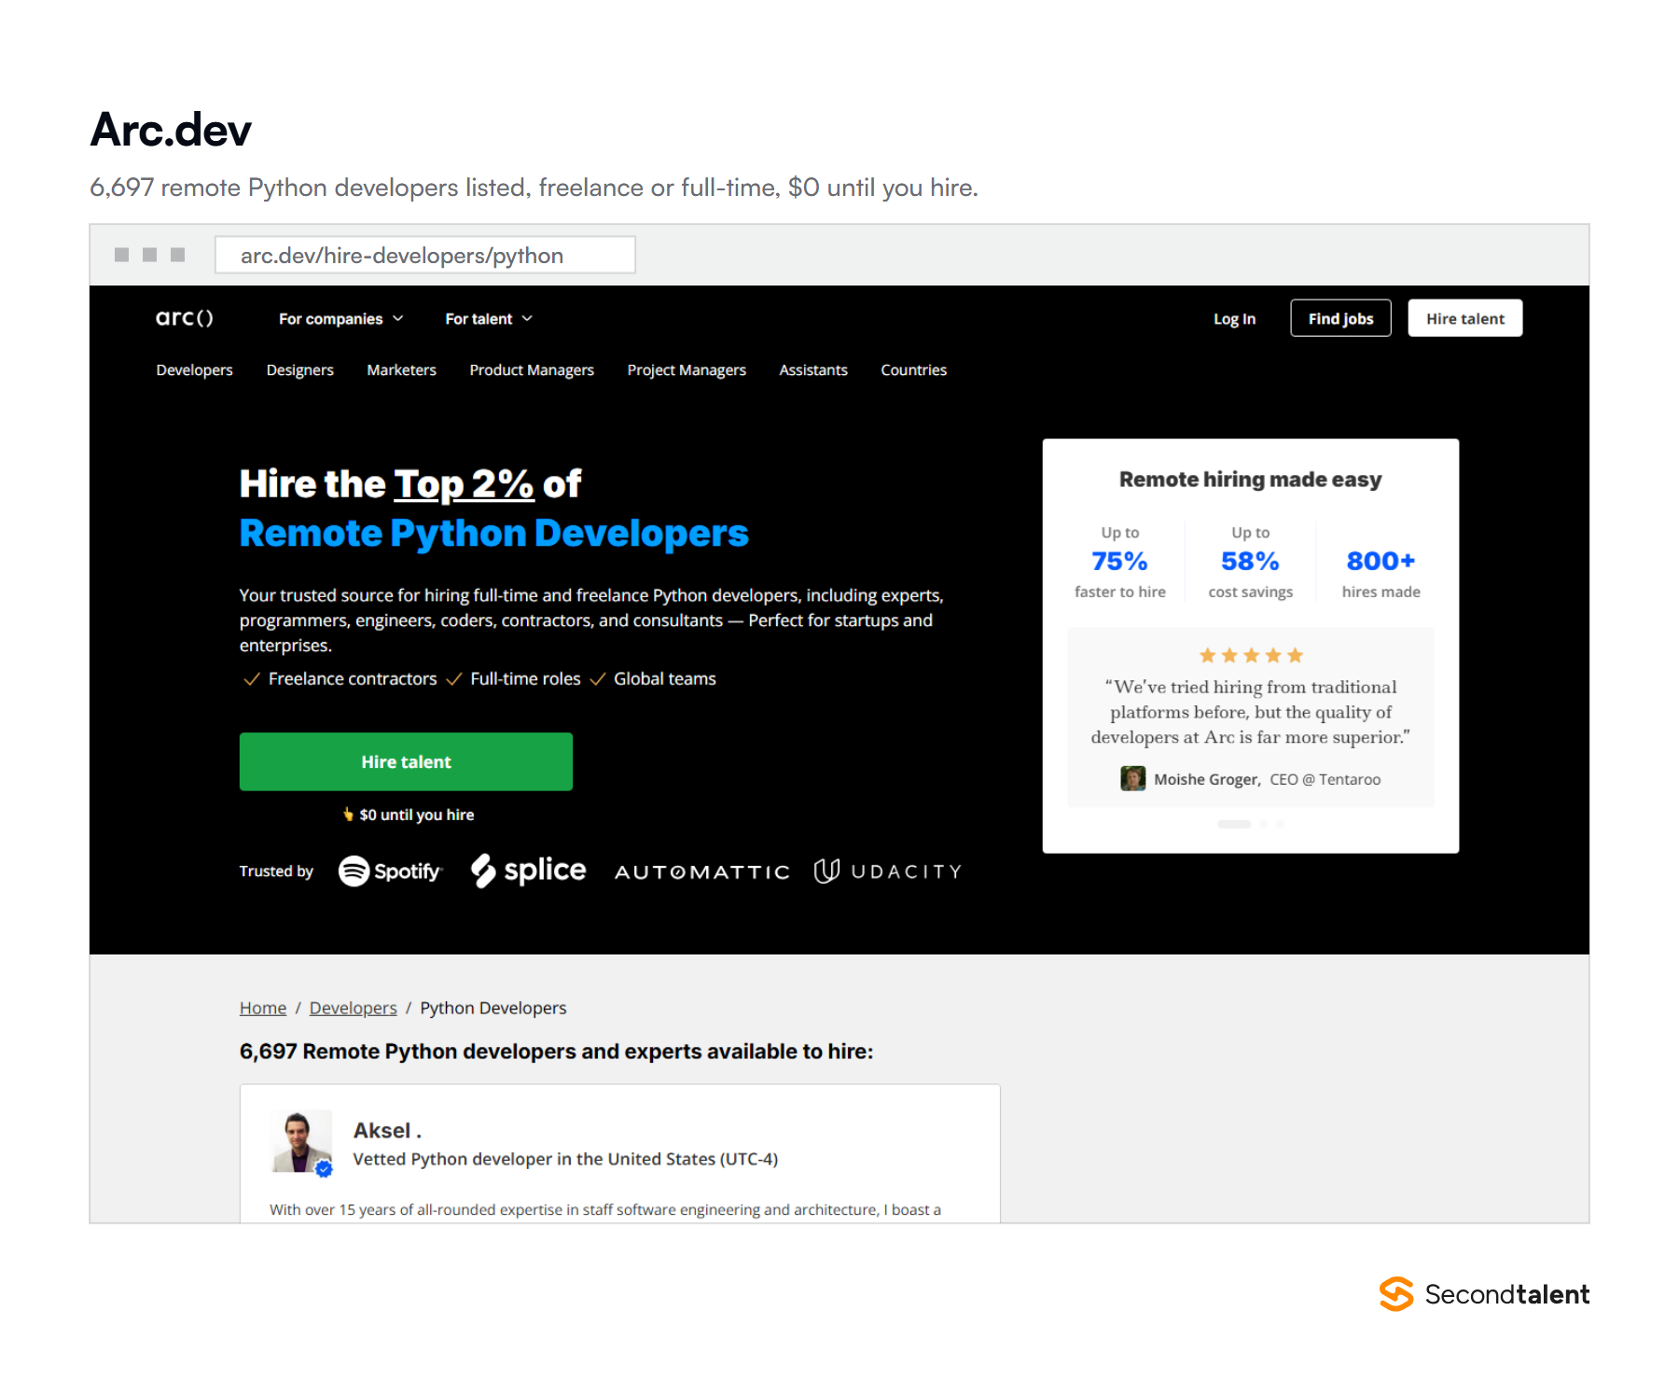Click the pointing hand emoji icon
1679x1394 pixels.
(x=348, y=814)
